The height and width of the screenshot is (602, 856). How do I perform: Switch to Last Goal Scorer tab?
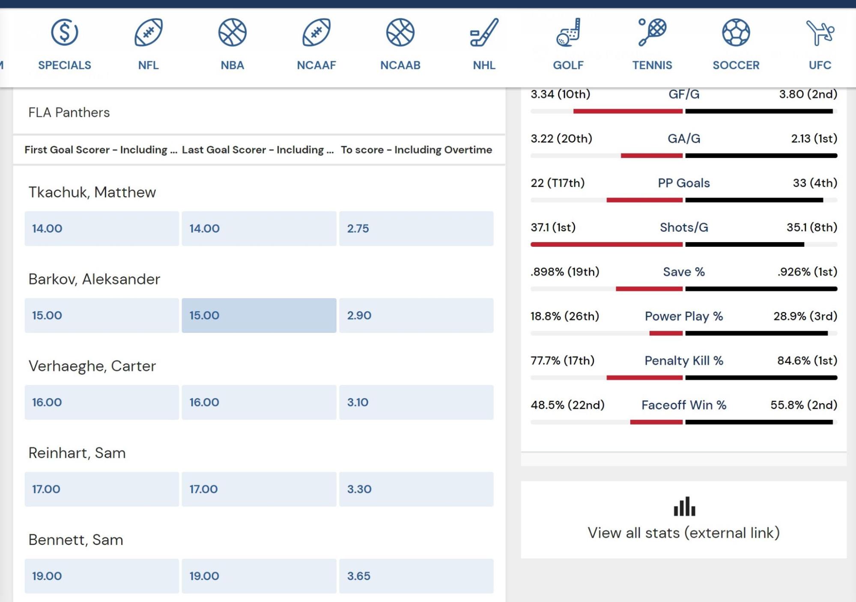(x=258, y=150)
